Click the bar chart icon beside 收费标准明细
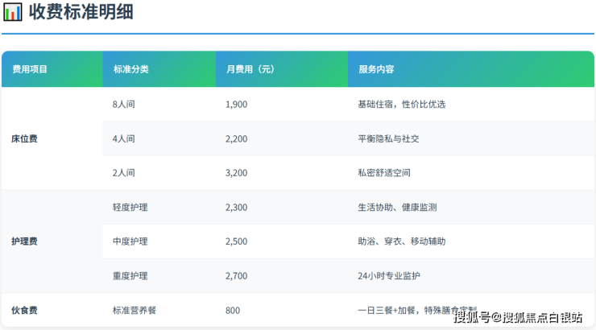This screenshot has height=330, width=596. coord(13,13)
